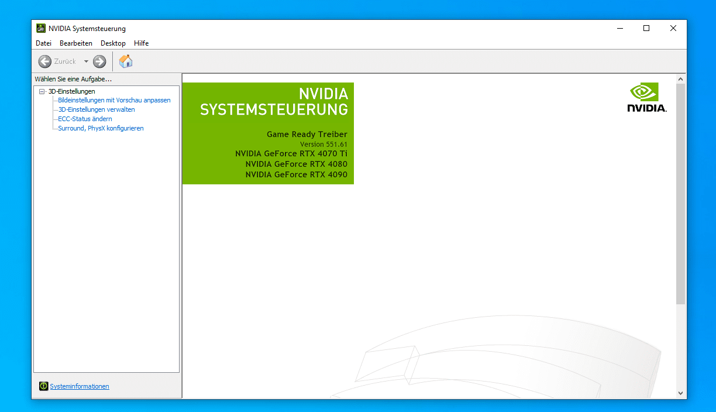716x412 pixels.
Task: Click the Game Ready Treiber text
Action: (x=307, y=134)
